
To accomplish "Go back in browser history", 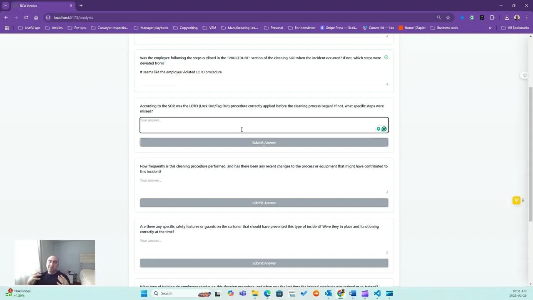I will pyautogui.click(x=6, y=17).
